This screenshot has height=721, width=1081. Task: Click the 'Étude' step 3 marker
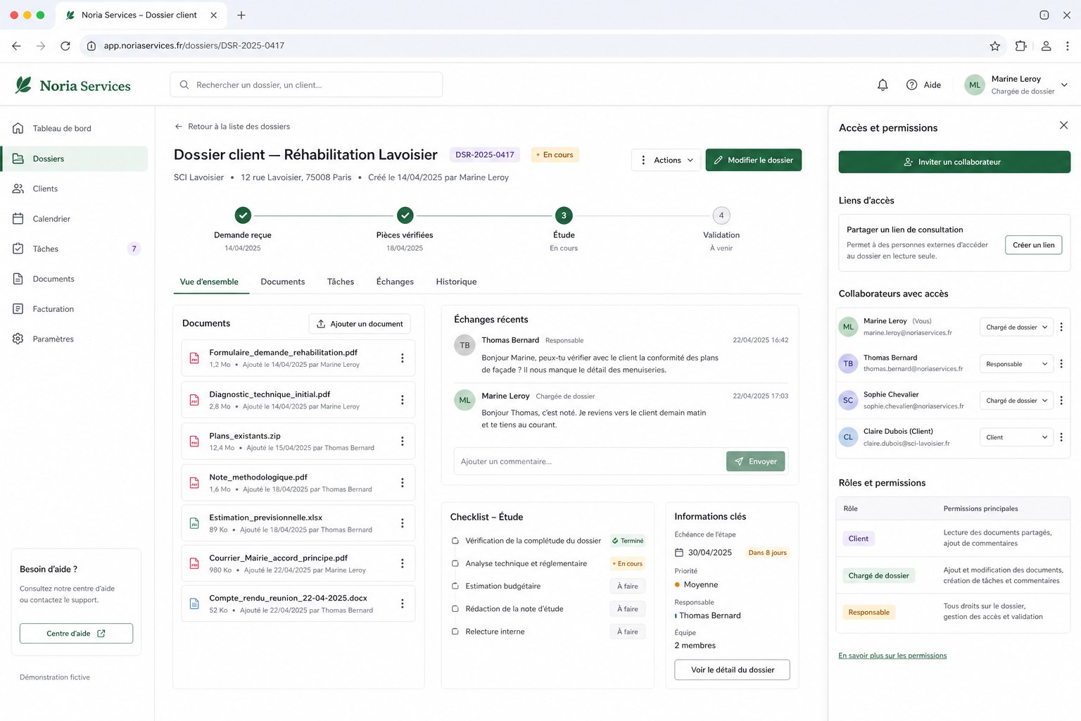click(x=564, y=215)
